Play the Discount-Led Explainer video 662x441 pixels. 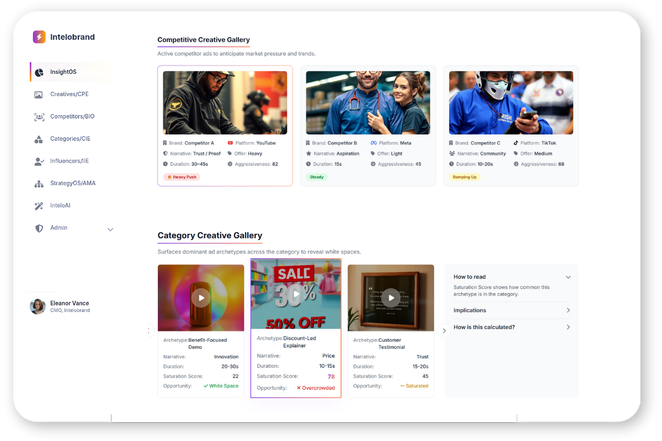(x=296, y=294)
